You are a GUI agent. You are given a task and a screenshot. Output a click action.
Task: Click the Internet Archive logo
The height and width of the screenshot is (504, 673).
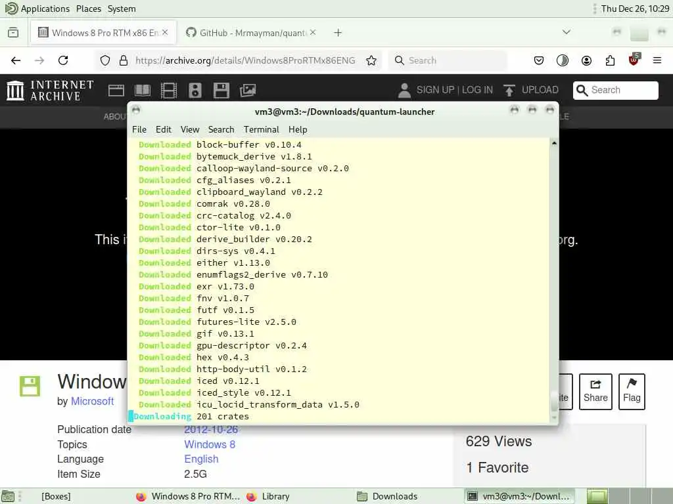pyautogui.click(x=50, y=91)
